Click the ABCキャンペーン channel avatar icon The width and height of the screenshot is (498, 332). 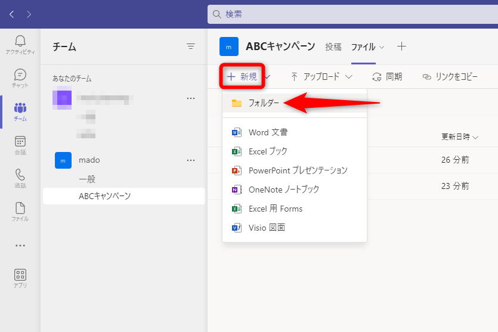228,46
